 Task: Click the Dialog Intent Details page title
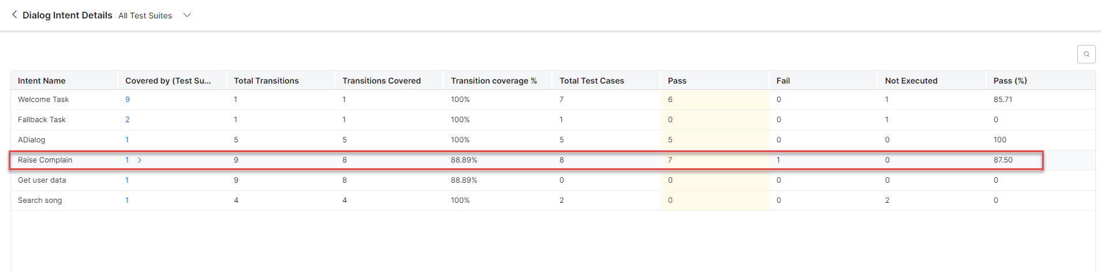coord(68,16)
